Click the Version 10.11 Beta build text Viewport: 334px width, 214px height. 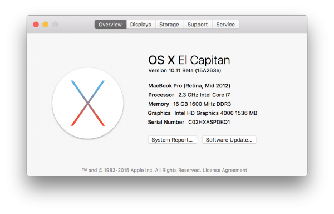(185, 71)
